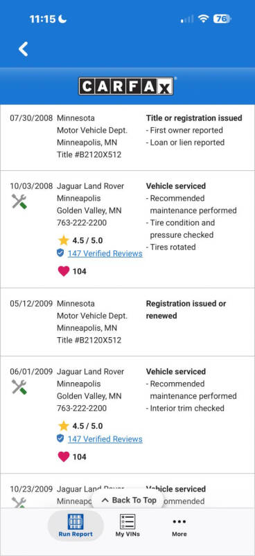This screenshot has height=556, width=255.
Task: Tap the CARFAX logo banner
Action: pos(126,86)
